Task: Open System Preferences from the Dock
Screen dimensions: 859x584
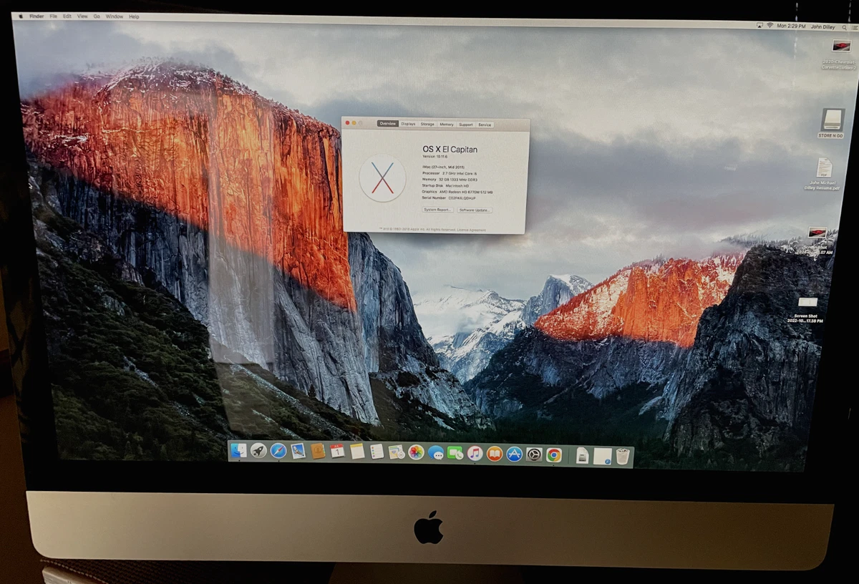Action: click(533, 454)
